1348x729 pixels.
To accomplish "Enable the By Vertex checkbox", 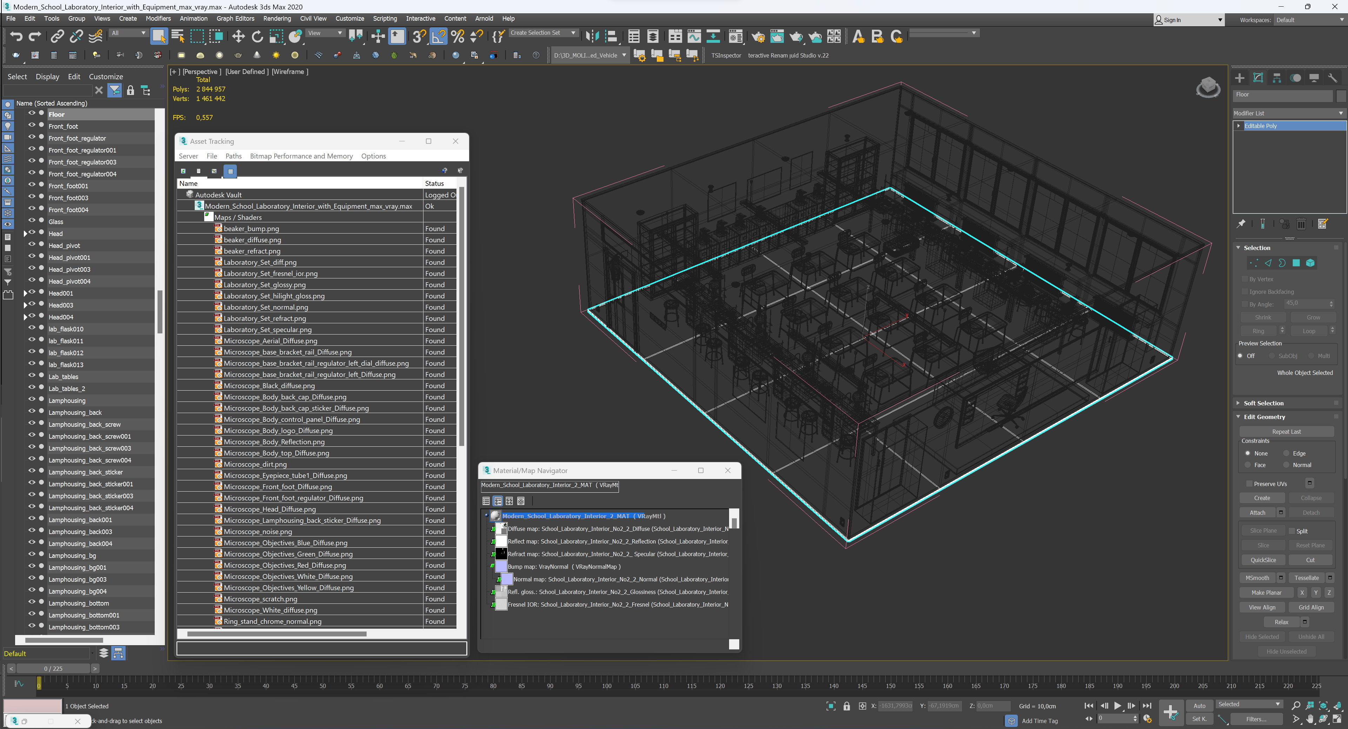I will point(1245,279).
